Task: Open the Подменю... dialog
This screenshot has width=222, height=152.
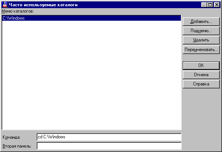Action: (201, 31)
